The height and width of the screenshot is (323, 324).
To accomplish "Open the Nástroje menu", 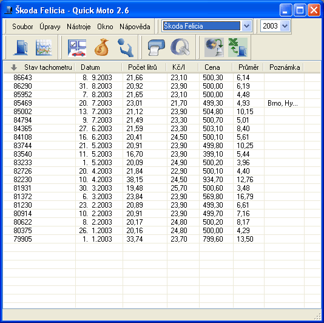I will pos(79,27).
